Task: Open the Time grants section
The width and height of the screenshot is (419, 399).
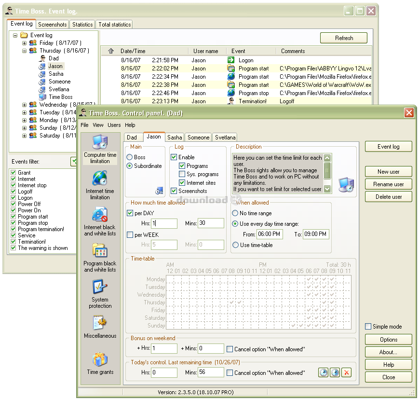Action: pyautogui.click(x=100, y=363)
